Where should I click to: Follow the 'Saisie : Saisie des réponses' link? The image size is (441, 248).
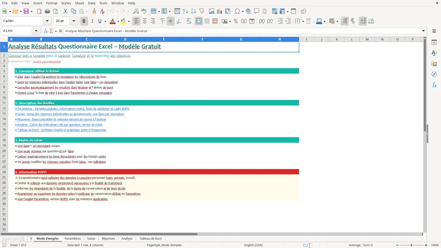tap(69, 114)
